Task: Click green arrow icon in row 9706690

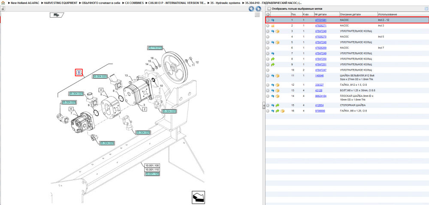Action: click(x=278, y=111)
